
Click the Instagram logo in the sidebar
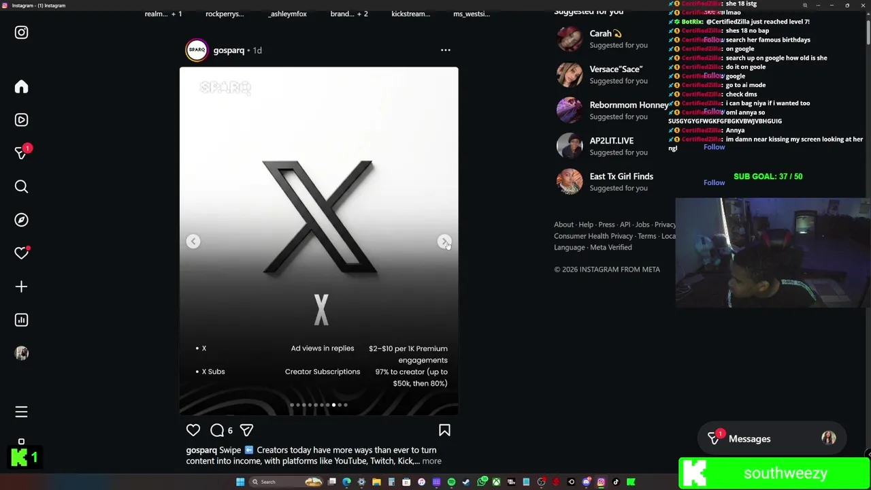pyautogui.click(x=21, y=32)
